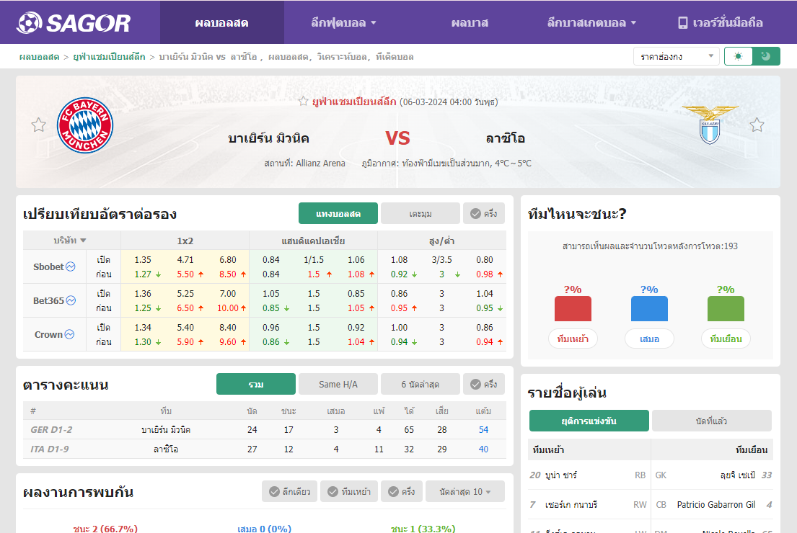Toggle ครึ่ง checkbox in the odds comparison
This screenshot has width=797, height=533.
(484, 213)
